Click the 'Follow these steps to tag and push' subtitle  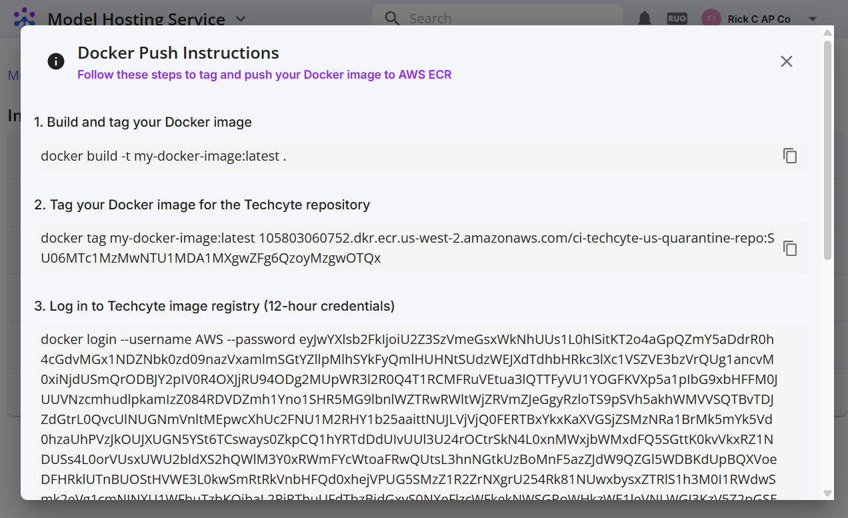point(265,75)
